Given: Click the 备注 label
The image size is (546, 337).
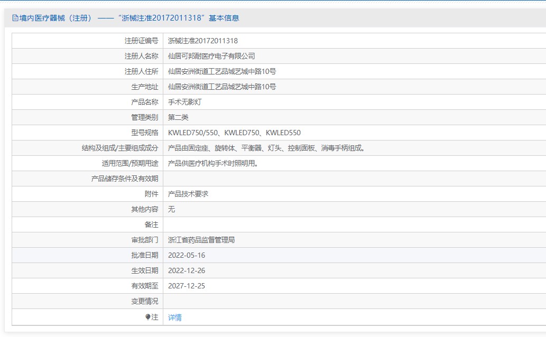Looking at the screenshot, I should [x=152, y=224].
